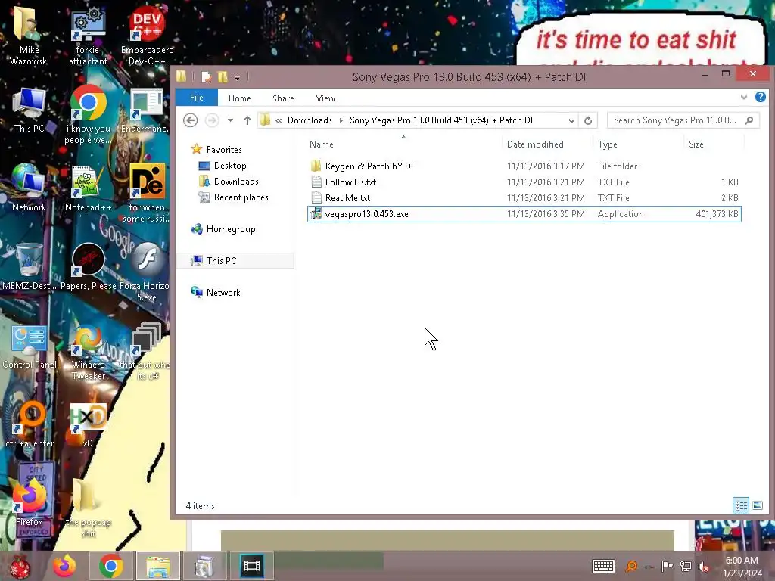The image size is (775, 581).
Task: Launch Notepad++ from the desktop
Action: pos(88,188)
